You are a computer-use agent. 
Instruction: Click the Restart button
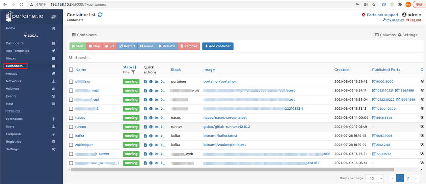point(127,46)
